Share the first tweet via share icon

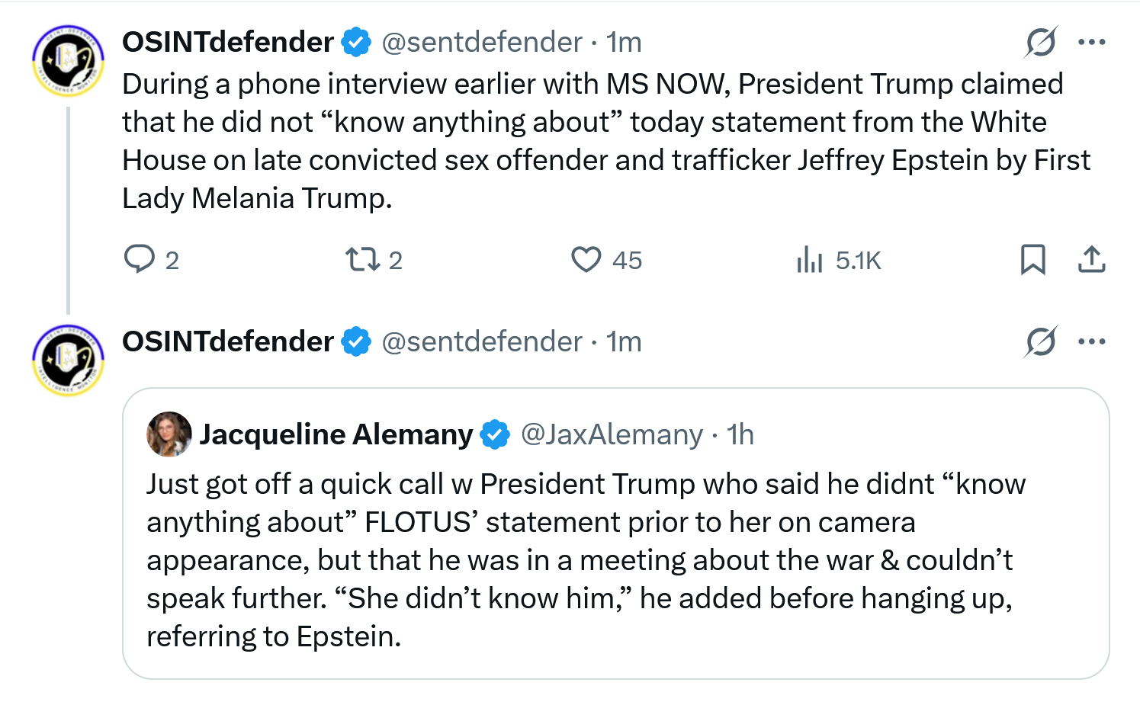1091,260
